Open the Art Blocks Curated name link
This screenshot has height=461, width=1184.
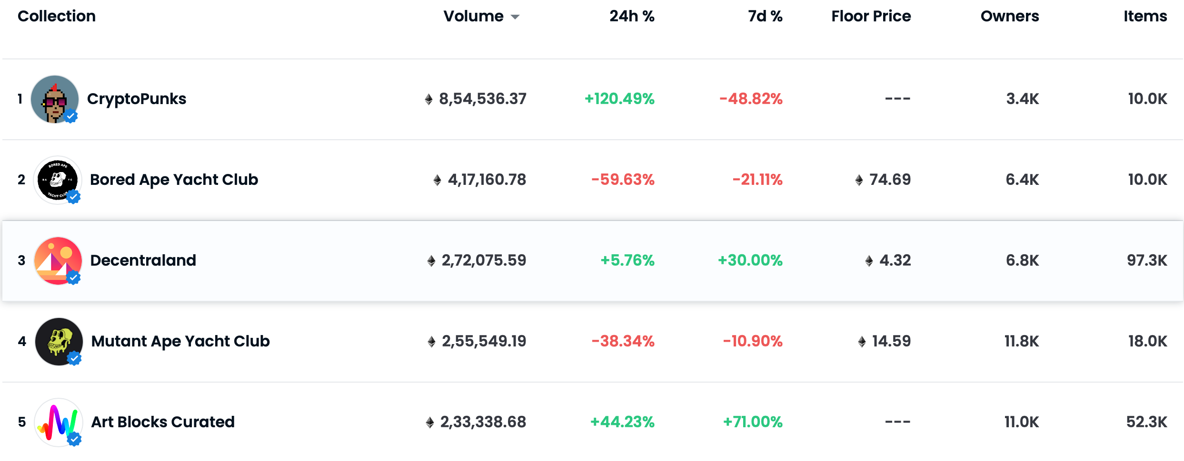[163, 422]
